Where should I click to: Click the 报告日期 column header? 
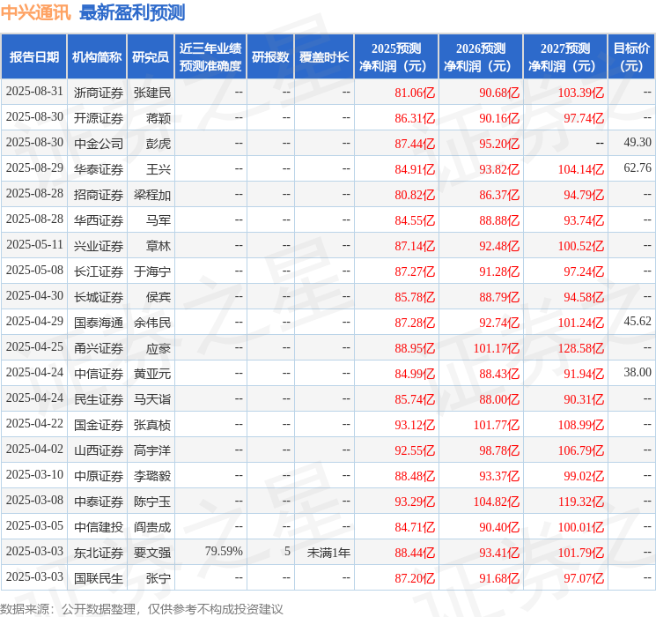33,57
